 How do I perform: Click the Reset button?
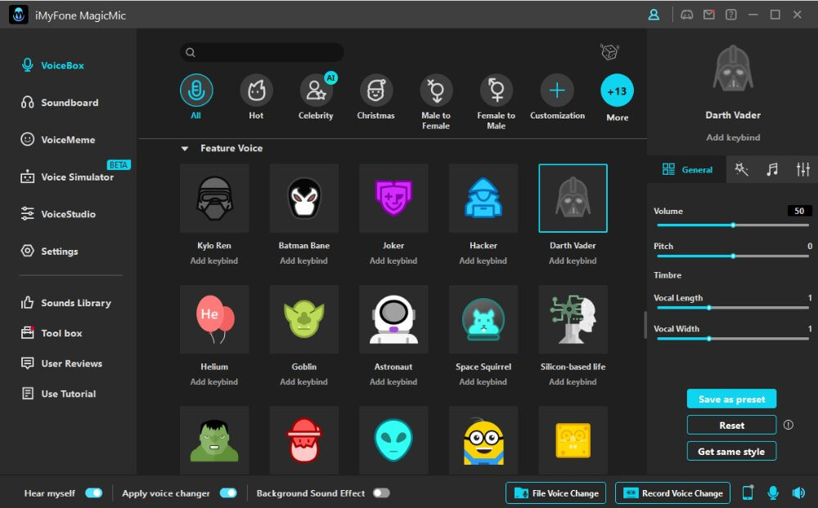tap(731, 426)
